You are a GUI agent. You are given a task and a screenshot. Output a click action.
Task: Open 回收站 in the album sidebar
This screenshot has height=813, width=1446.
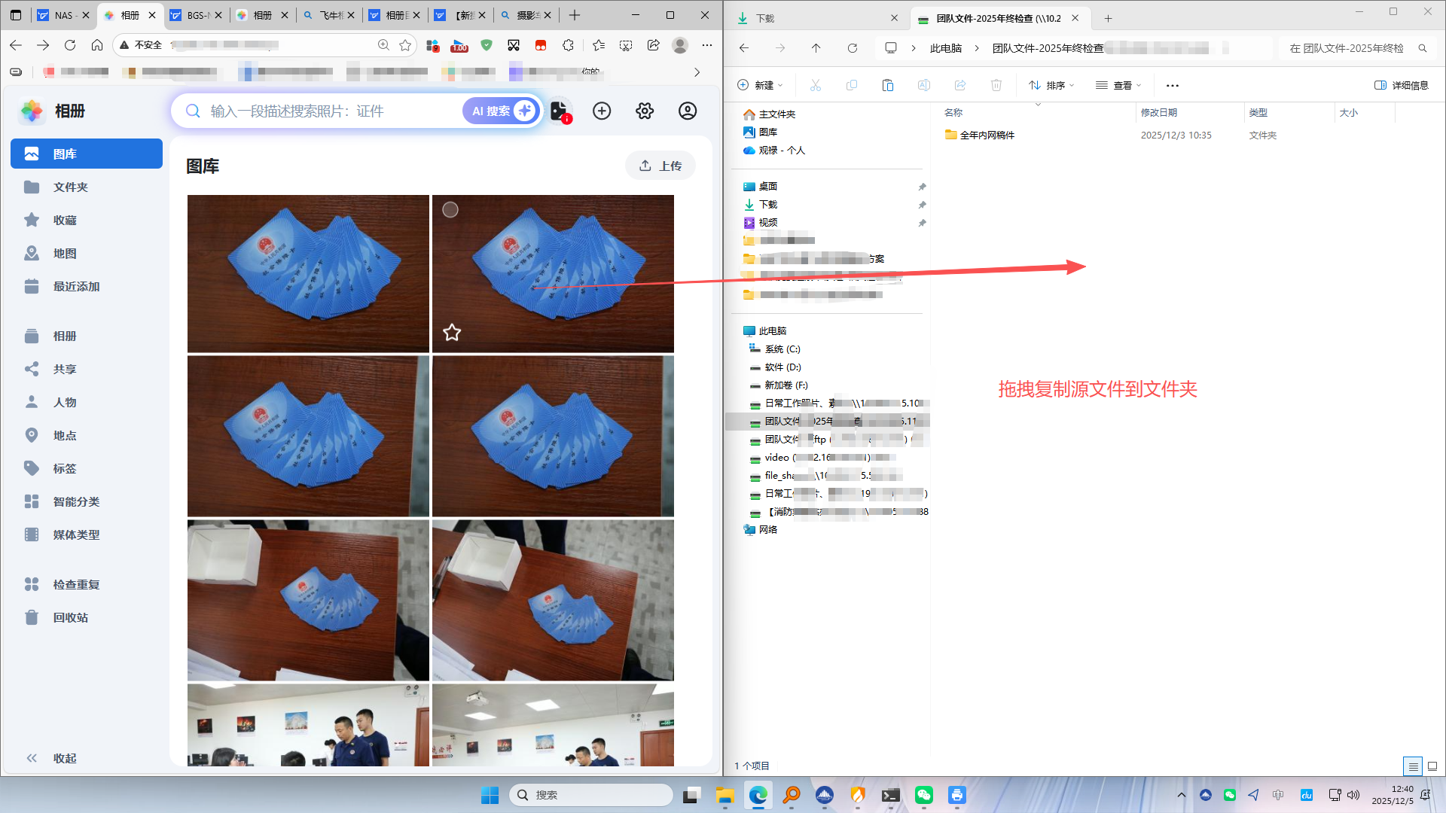pos(70,617)
